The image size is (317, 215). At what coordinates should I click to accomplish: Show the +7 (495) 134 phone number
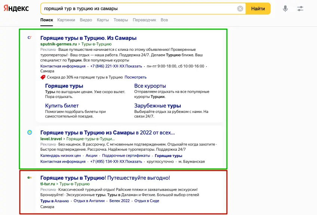[x=116, y=162]
